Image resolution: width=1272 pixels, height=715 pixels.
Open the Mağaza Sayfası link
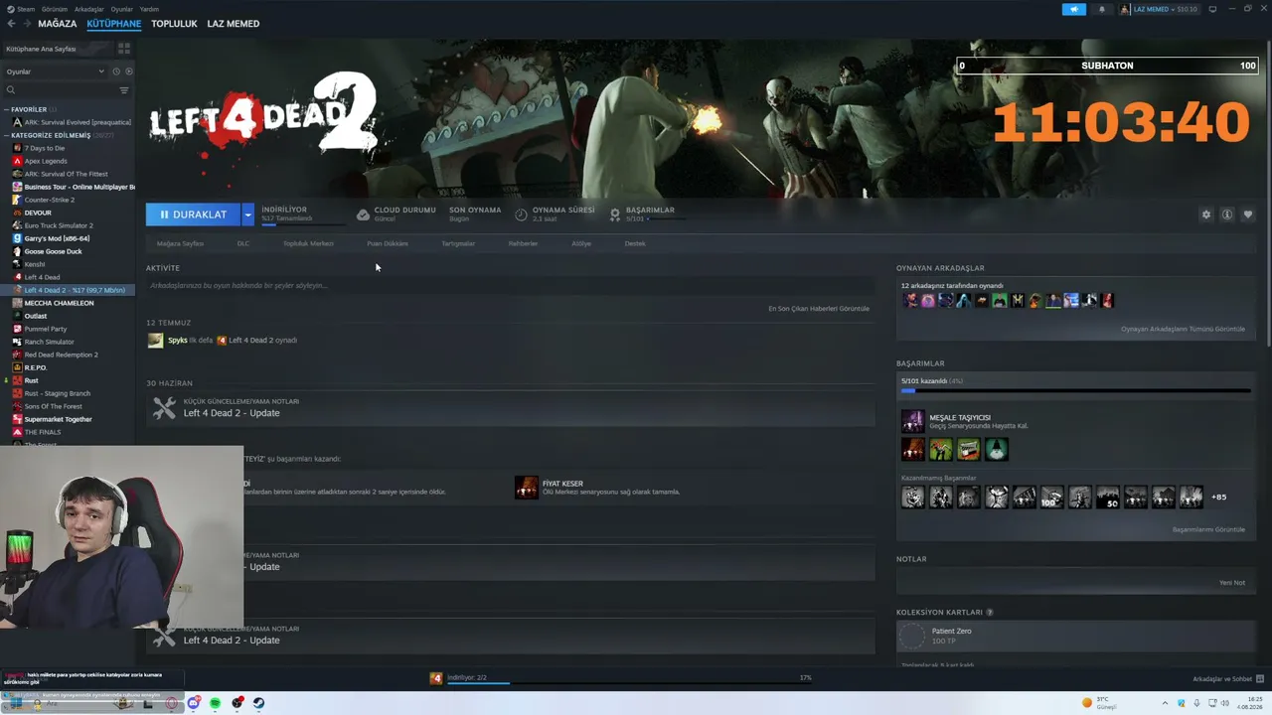point(180,243)
